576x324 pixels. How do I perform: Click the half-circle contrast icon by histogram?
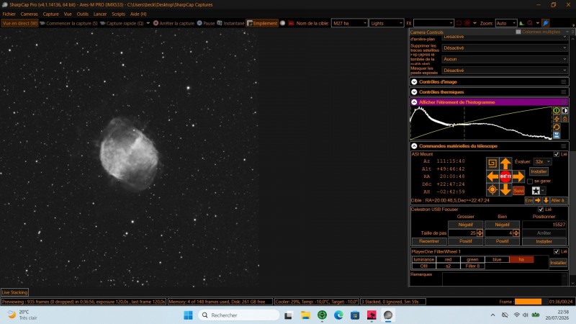point(565,110)
